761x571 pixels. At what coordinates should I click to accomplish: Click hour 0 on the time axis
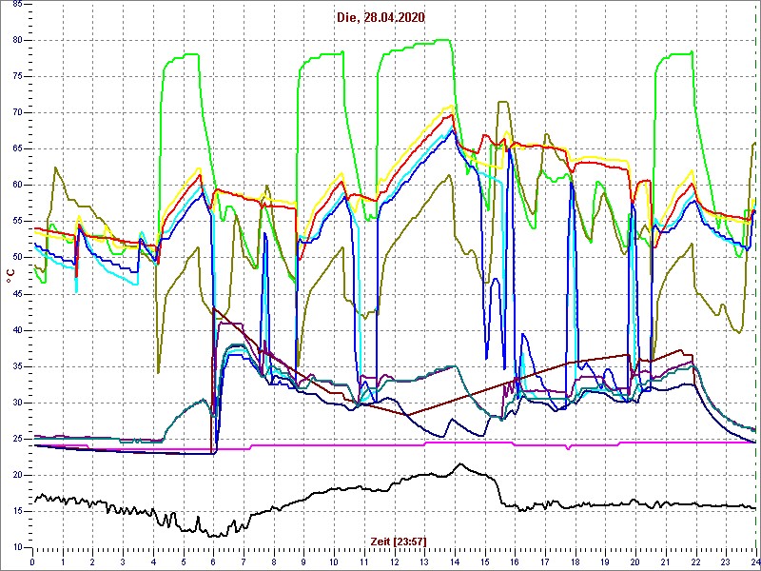tap(32, 561)
